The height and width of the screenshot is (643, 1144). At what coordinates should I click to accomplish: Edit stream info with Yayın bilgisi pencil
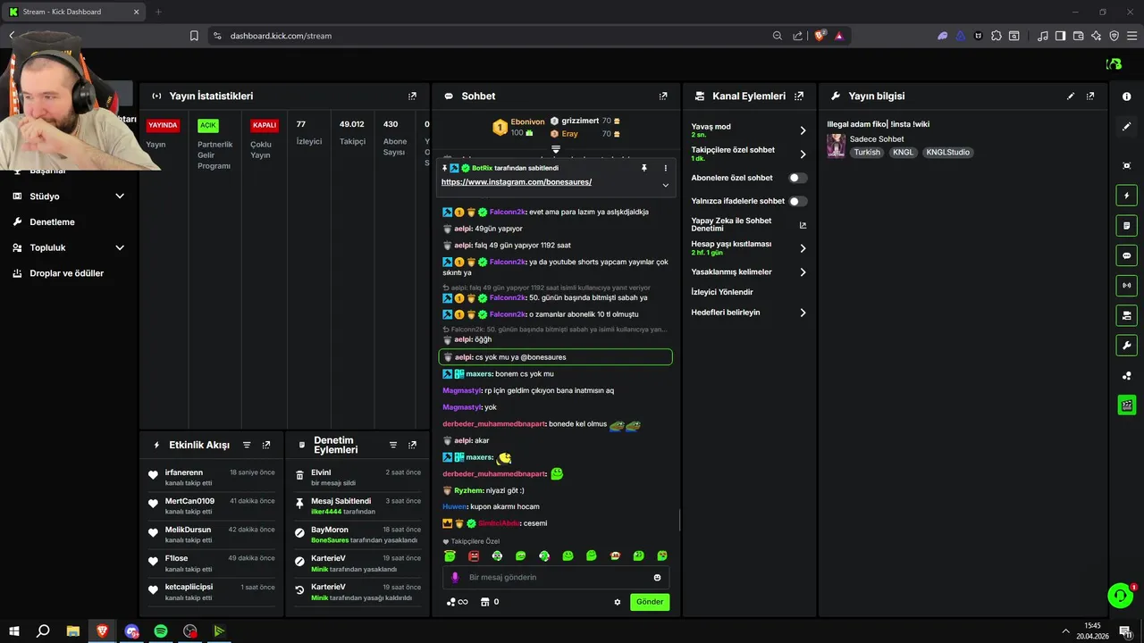1071,96
